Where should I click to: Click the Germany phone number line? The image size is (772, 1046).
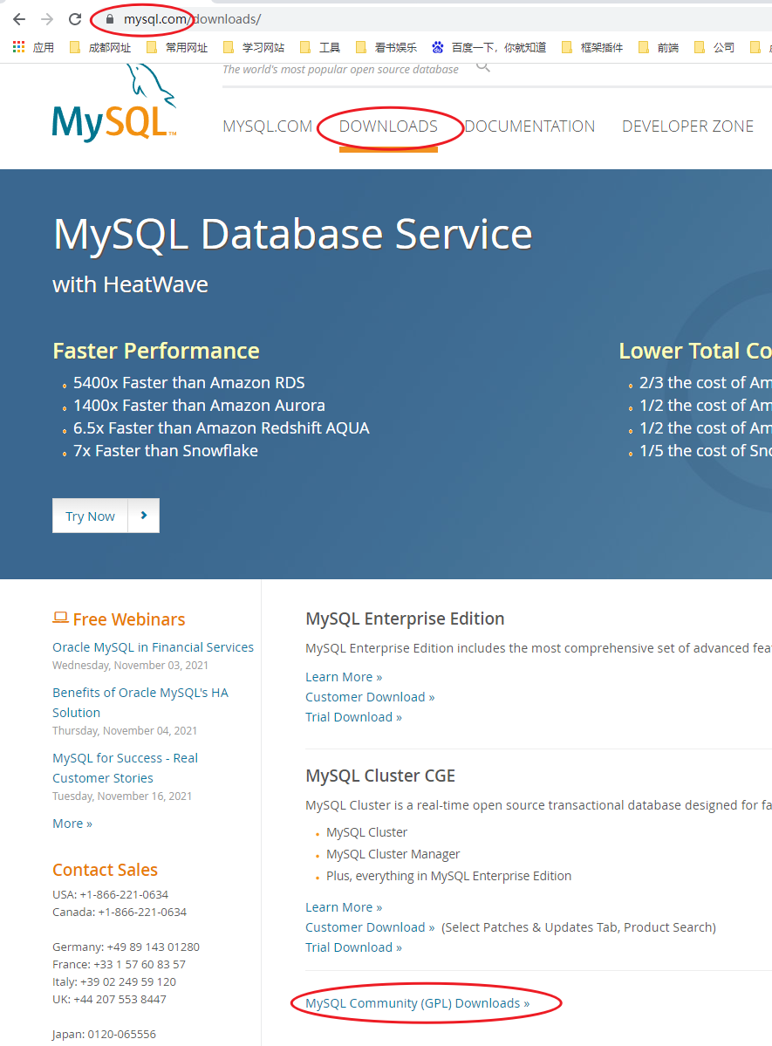(x=126, y=947)
